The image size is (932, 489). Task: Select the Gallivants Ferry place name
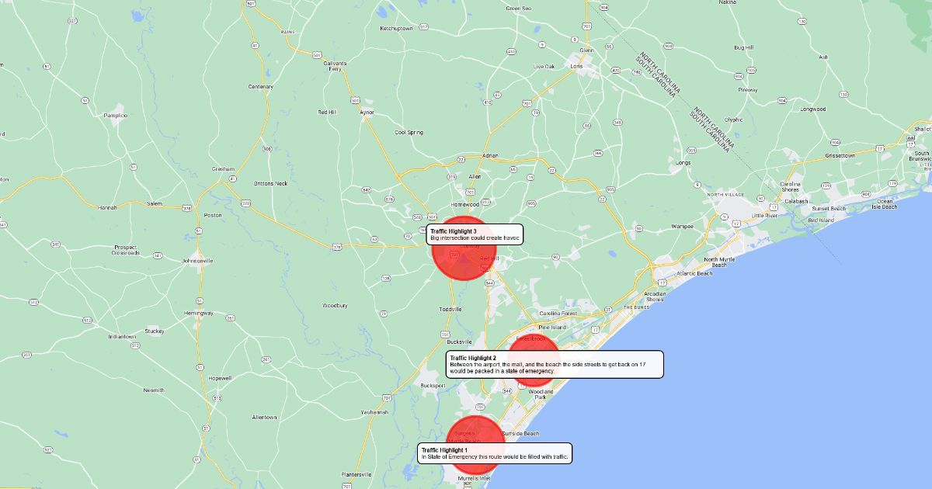(x=336, y=66)
